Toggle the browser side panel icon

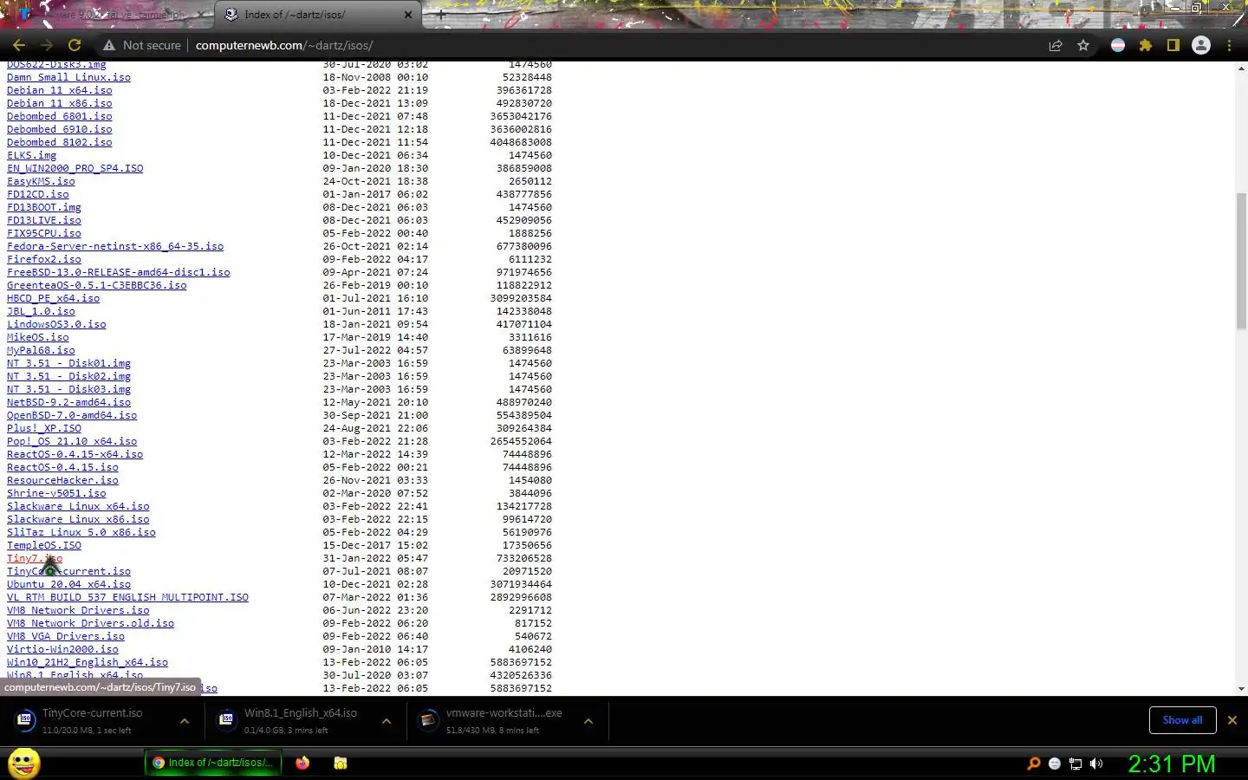(1173, 45)
